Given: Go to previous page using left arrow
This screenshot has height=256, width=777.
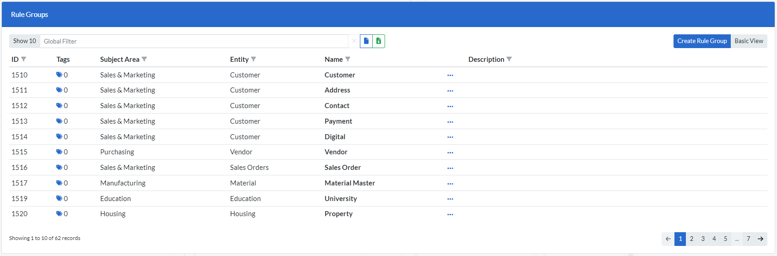Looking at the screenshot, I should (668, 239).
